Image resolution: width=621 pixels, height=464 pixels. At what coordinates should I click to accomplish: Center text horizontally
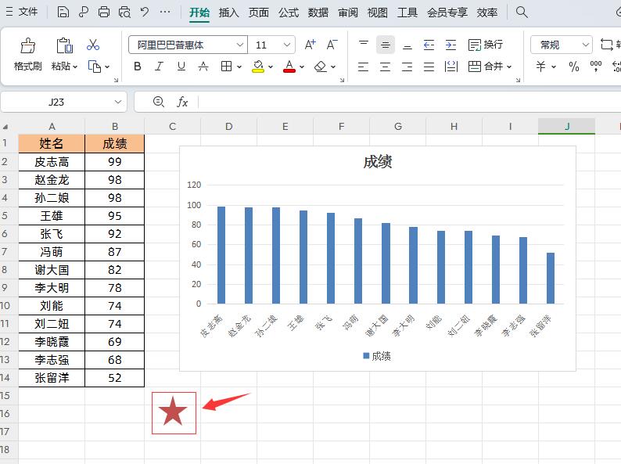[385, 67]
